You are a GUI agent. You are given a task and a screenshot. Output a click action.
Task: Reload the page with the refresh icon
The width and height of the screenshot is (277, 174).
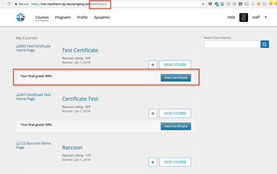(9, 4)
